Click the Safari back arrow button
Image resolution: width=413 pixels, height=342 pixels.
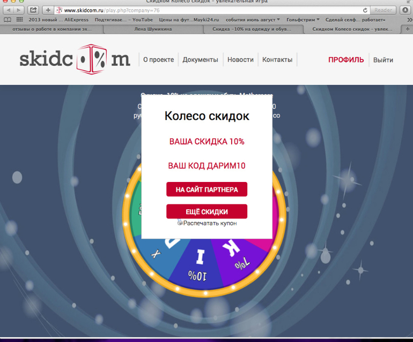coord(9,10)
